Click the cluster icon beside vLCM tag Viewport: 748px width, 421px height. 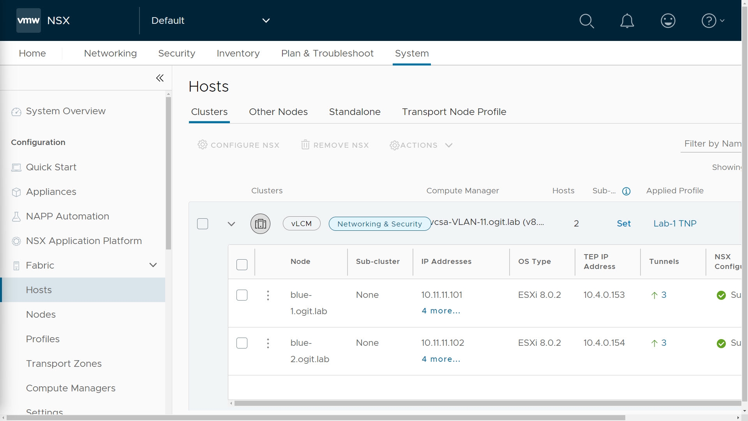click(x=260, y=224)
